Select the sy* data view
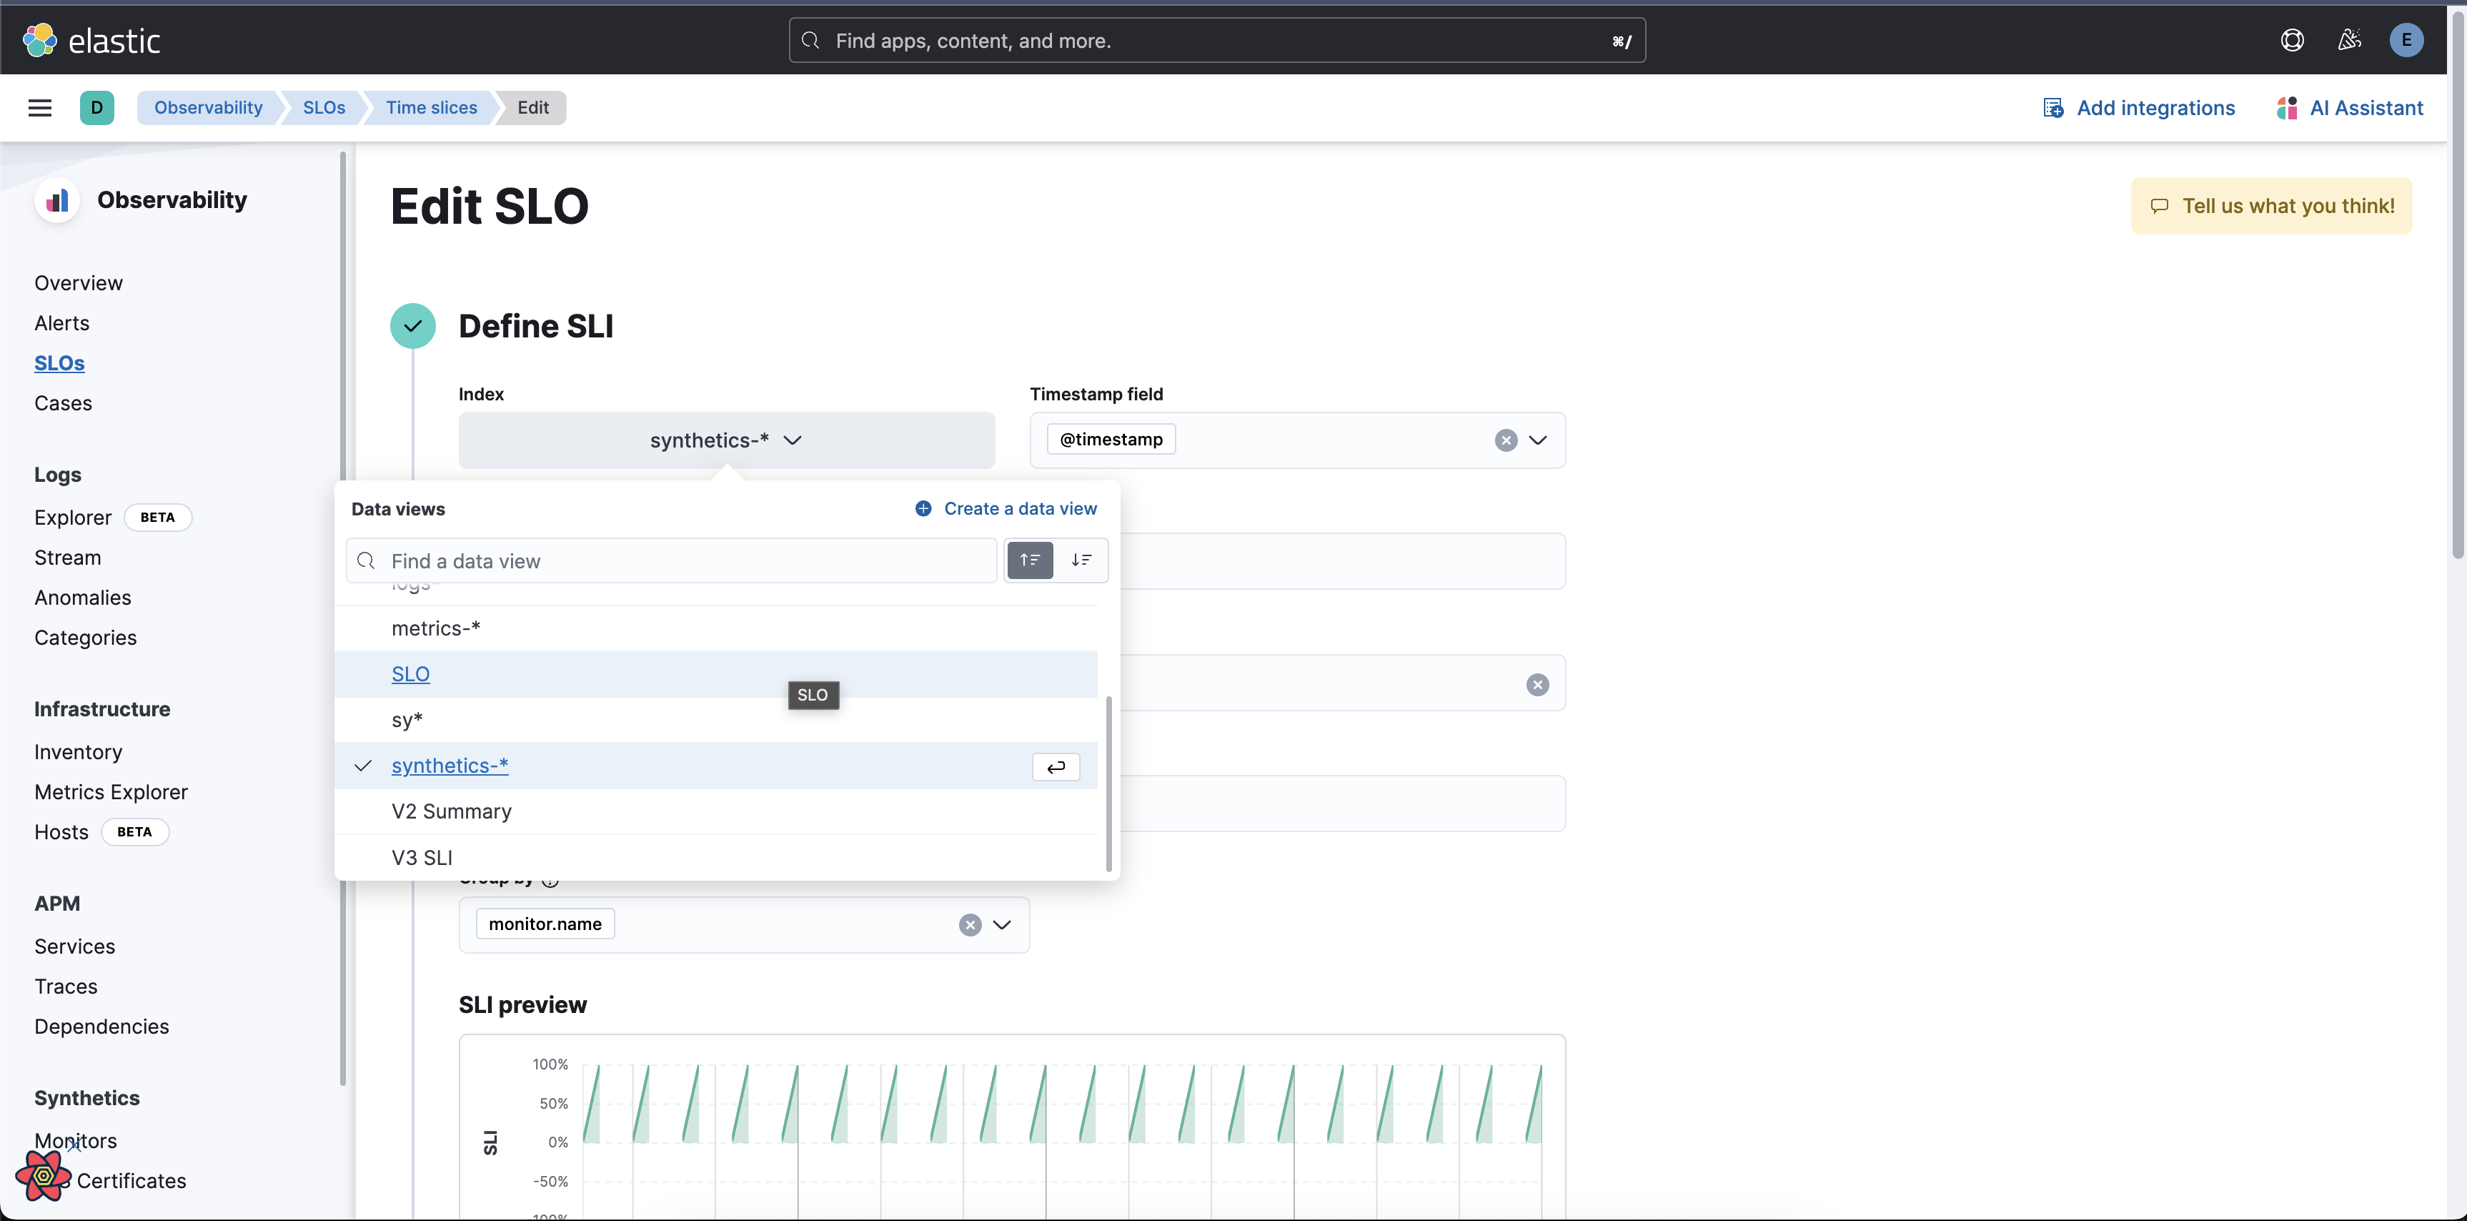 point(715,720)
